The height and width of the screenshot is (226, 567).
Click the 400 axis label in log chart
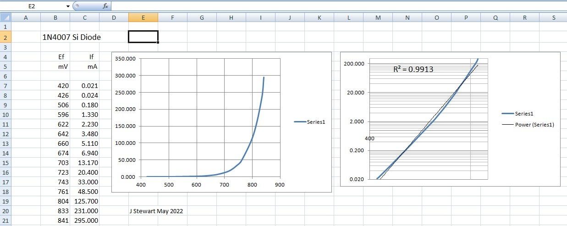(x=370, y=138)
